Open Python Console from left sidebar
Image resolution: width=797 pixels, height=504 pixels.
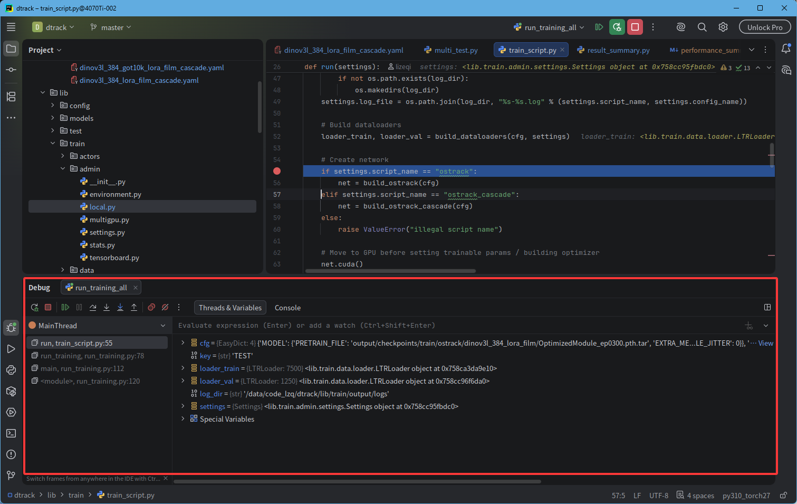11,370
